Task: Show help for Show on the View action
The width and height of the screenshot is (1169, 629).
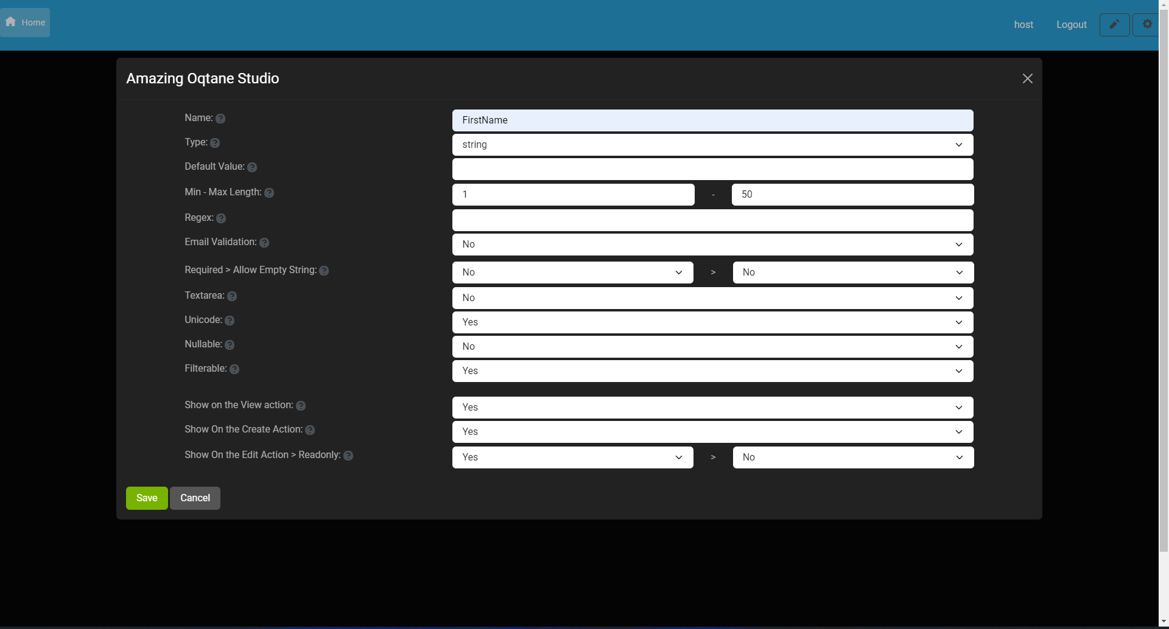Action: point(301,406)
